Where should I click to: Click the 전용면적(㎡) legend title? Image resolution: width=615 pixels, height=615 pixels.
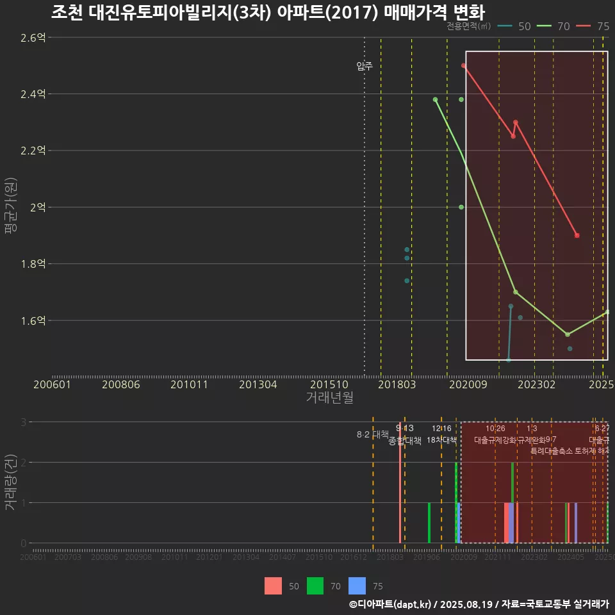pos(469,26)
